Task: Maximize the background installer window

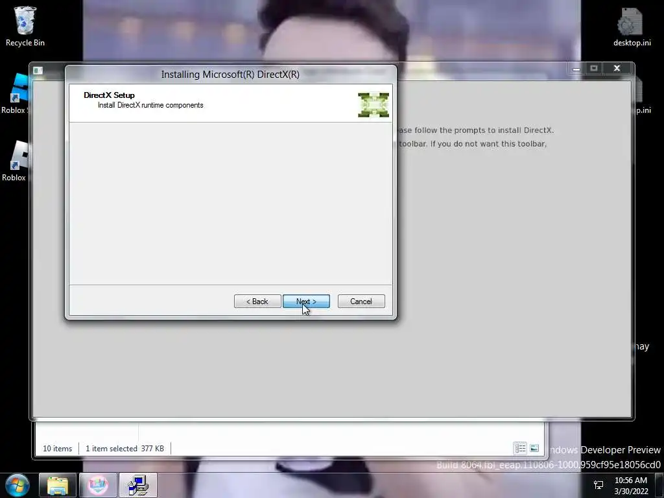Action: (x=594, y=69)
